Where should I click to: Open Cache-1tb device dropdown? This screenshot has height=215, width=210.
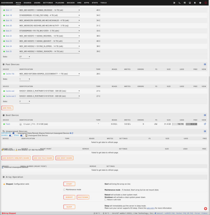coord(49,74)
